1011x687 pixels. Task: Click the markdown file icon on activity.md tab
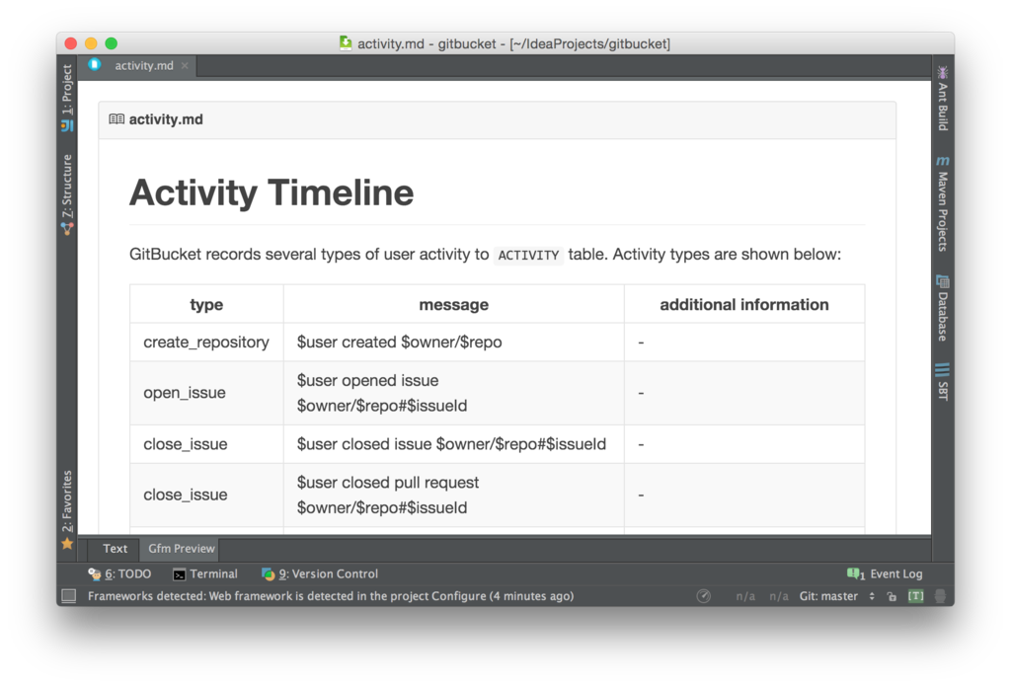95,65
